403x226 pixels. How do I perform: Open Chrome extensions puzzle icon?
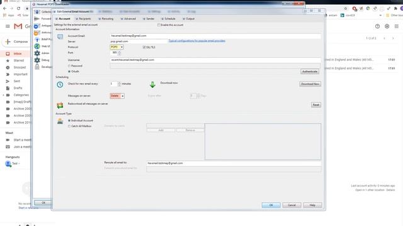395,8
